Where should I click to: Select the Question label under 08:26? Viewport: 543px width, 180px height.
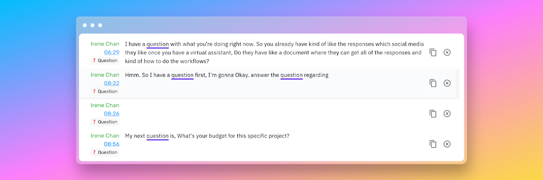point(105,122)
